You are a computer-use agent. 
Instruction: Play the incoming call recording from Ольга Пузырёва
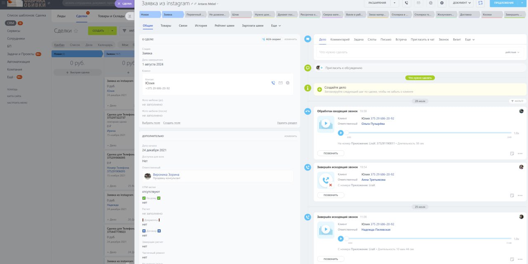point(341,133)
